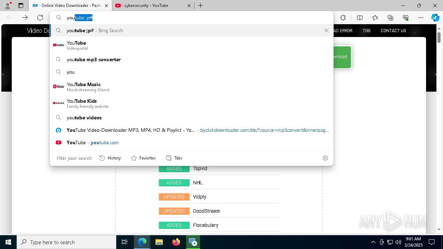
Task: Select the DoodStream list entry
Action: [x=207, y=211]
